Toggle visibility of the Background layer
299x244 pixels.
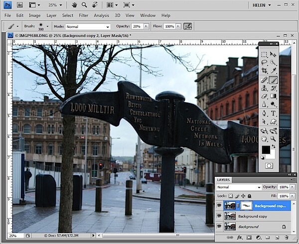[219, 226]
